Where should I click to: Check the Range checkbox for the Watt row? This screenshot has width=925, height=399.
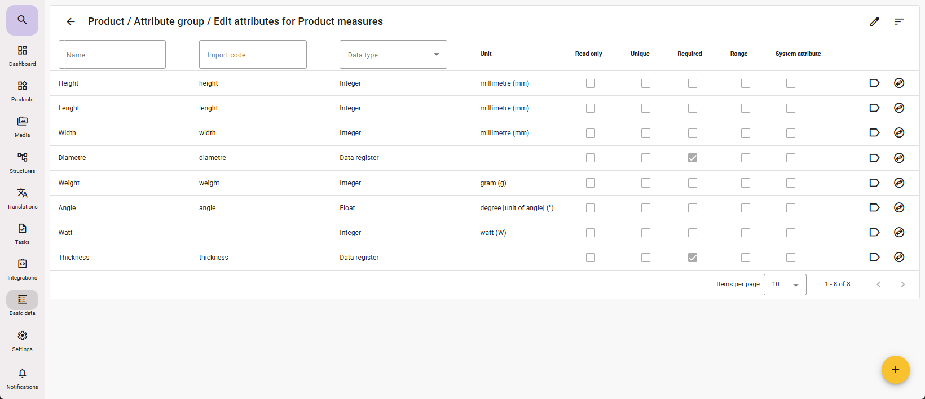(x=746, y=233)
